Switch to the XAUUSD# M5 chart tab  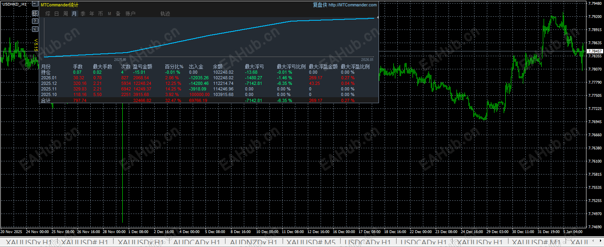pos(311,242)
